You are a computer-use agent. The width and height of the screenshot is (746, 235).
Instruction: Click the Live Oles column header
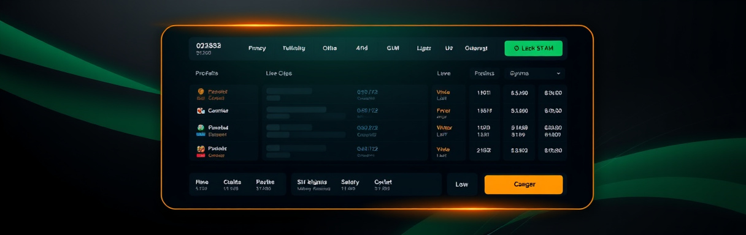point(279,73)
